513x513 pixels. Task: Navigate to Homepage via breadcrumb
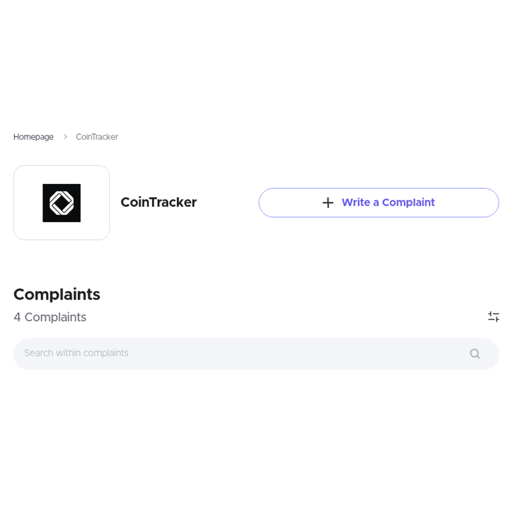click(33, 137)
